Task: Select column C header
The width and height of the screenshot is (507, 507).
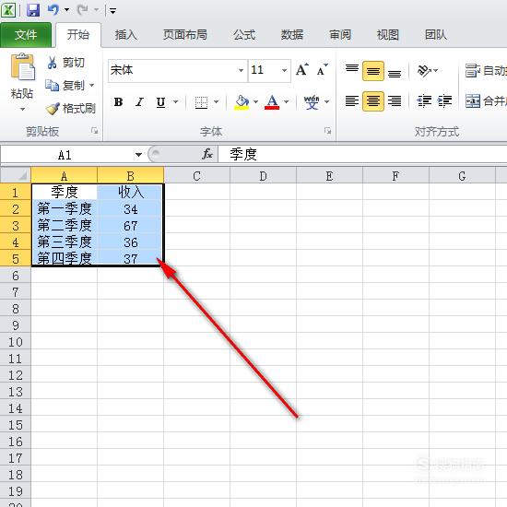Action: click(196, 175)
